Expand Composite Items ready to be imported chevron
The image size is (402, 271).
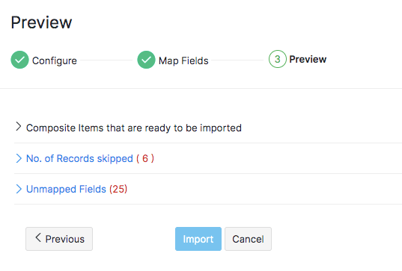(x=18, y=126)
